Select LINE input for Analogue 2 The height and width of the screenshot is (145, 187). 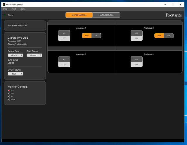coord(159,36)
